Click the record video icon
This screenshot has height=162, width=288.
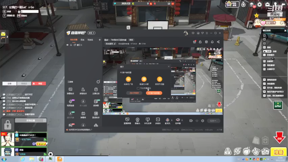coord(191,121)
